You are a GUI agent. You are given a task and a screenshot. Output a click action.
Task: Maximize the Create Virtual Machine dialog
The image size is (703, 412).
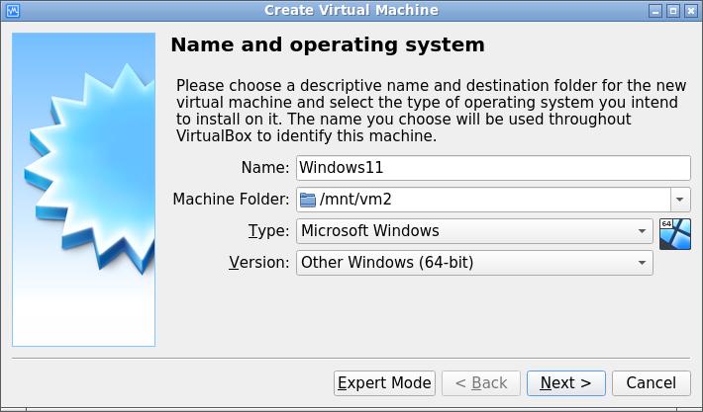point(673,11)
